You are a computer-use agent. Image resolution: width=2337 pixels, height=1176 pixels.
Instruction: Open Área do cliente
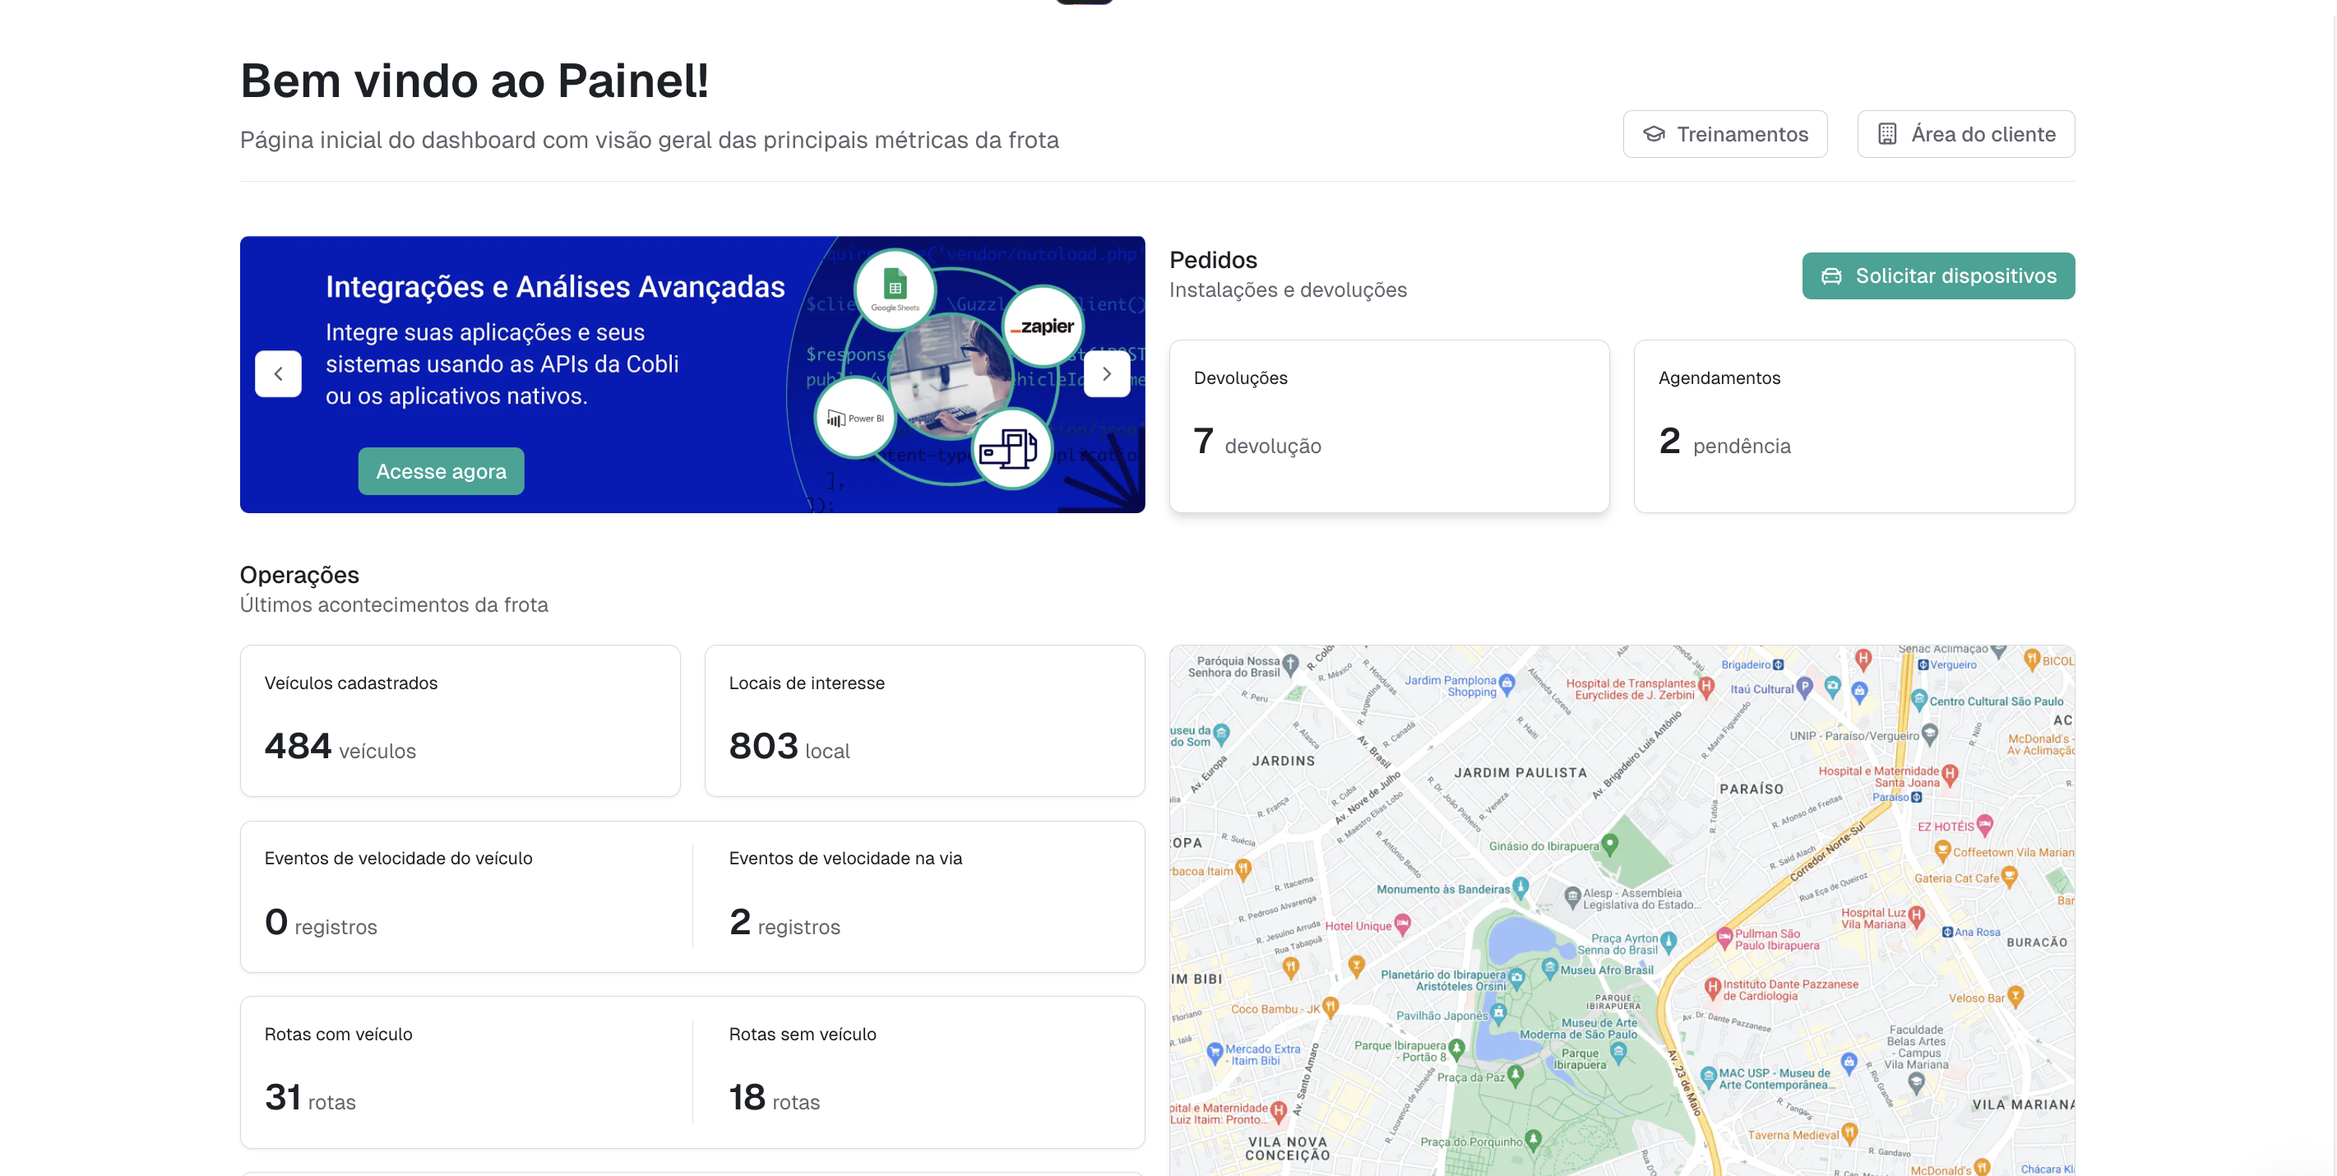tap(1965, 134)
